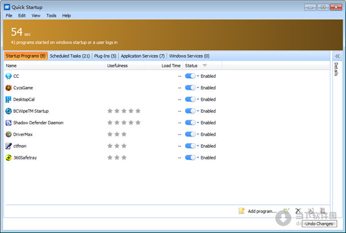Viewport: 346px width, 233px height.
Task: Click the BCWipeTM Startup star rating
Action: [x=124, y=111]
